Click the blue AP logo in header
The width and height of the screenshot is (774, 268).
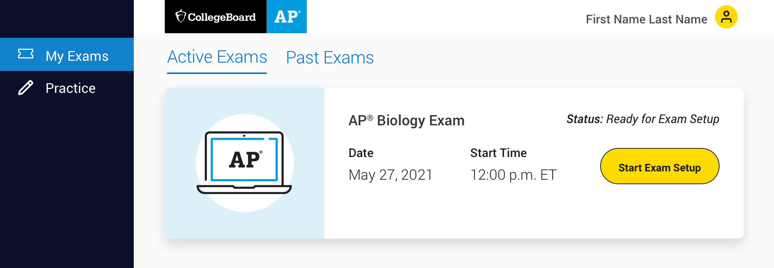[286, 17]
